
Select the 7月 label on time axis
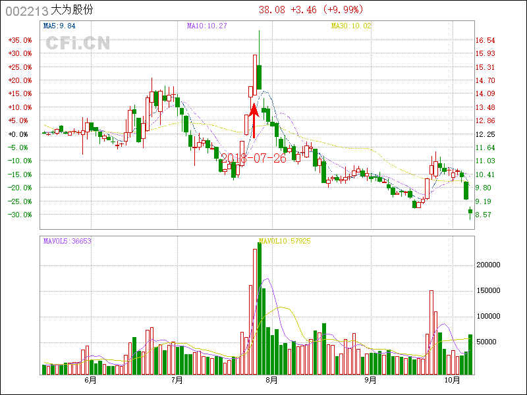(x=177, y=381)
